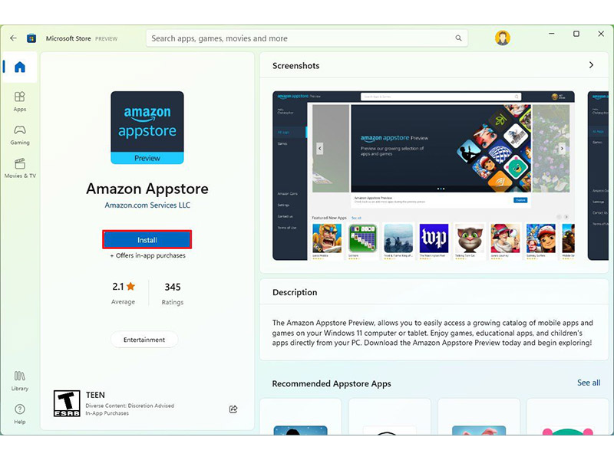Go back with the back arrow
Image resolution: width=614 pixels, height=460 pixels.
point(13,38)
